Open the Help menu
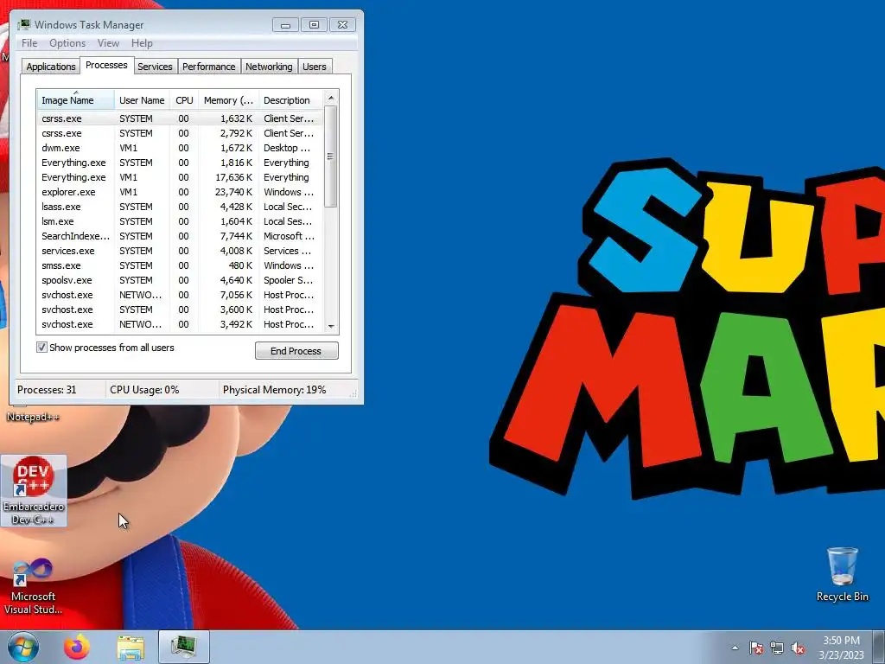885x664 pixels. pyautogui.click(x=142, y=43)
